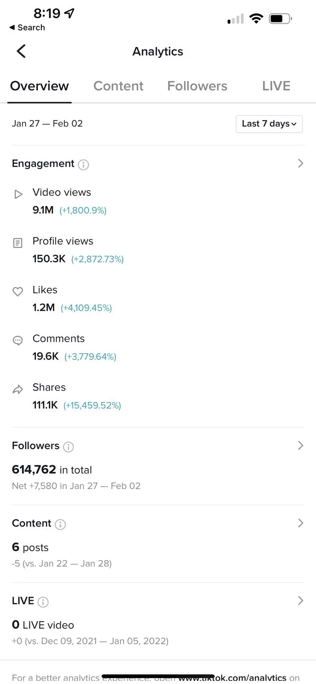Tap the back arrow next to Analytics

click(x=21, y=51)
